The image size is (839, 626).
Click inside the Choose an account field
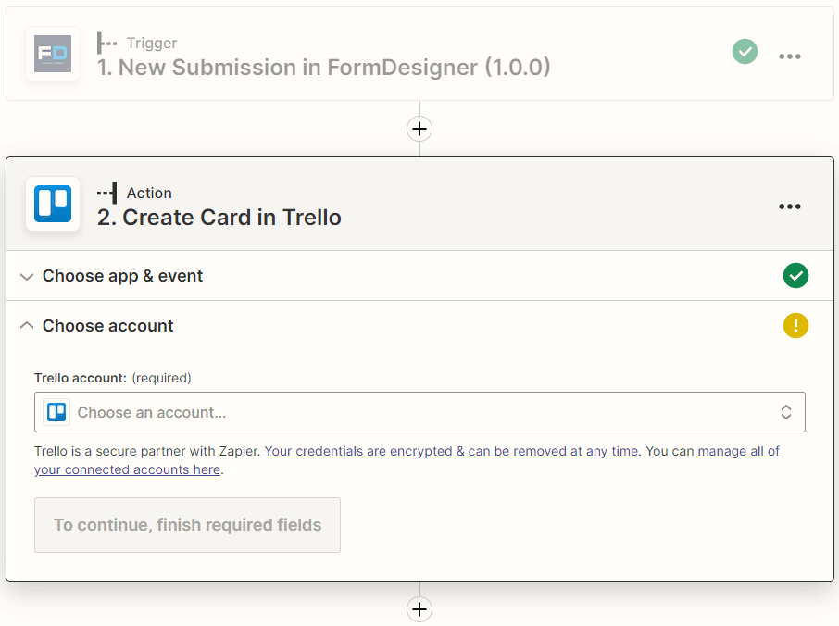[x=370, y=411]
